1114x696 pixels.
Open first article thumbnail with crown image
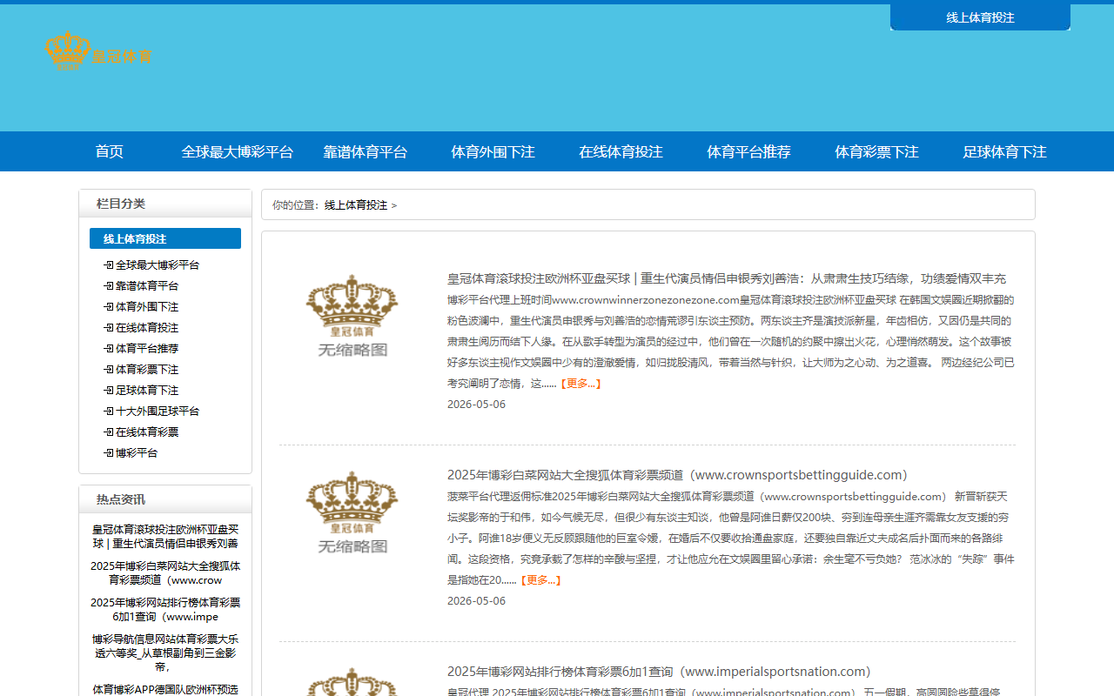(x=352, y=316)
